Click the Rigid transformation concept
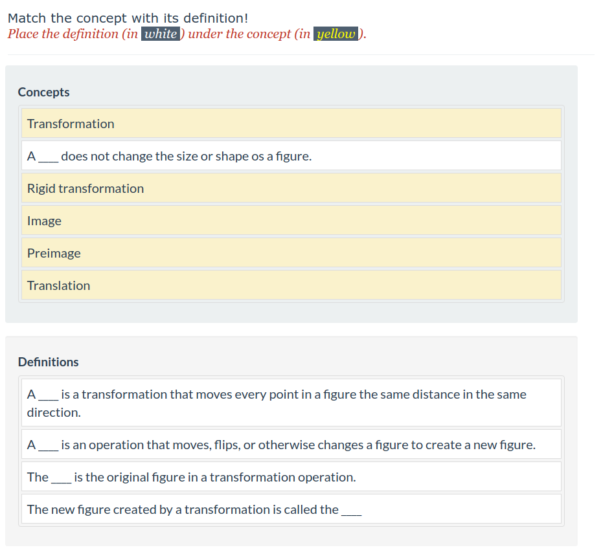This screenshot has height=554, width=603. pos(291,188)
